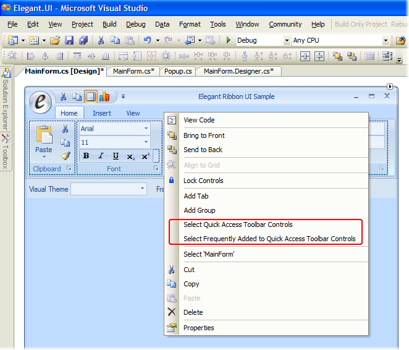Switch to the Popup.cs tab

click(x=178, y=71)
